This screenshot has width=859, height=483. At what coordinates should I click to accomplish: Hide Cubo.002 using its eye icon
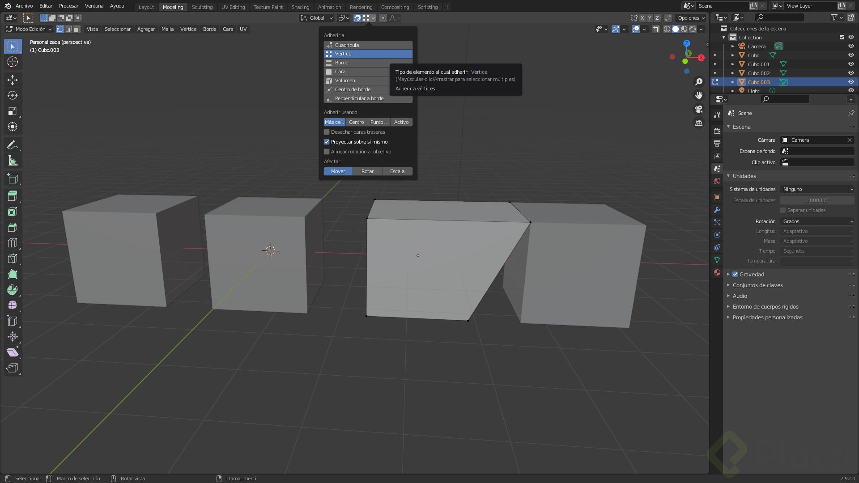coord(850,73)
